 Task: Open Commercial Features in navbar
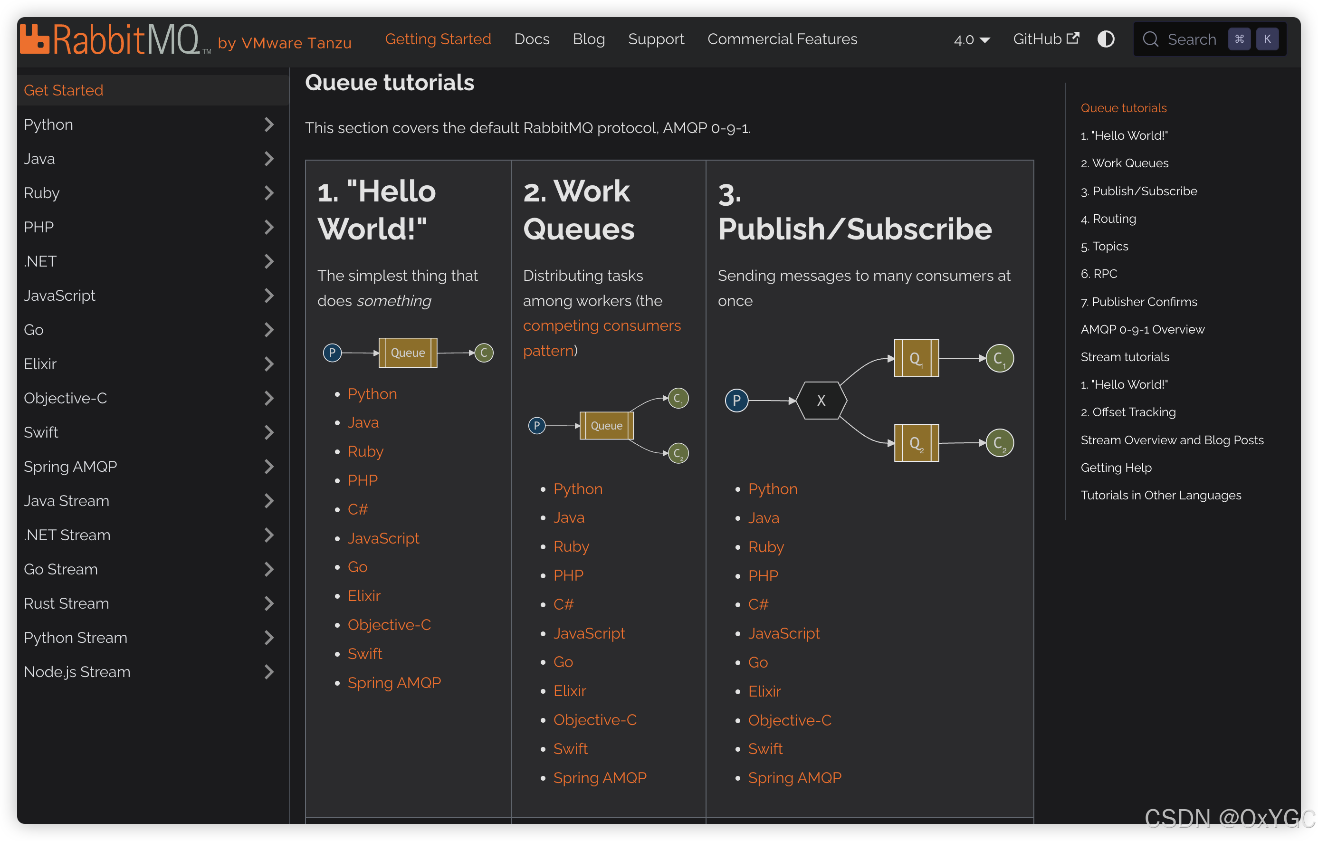[782, 39]
